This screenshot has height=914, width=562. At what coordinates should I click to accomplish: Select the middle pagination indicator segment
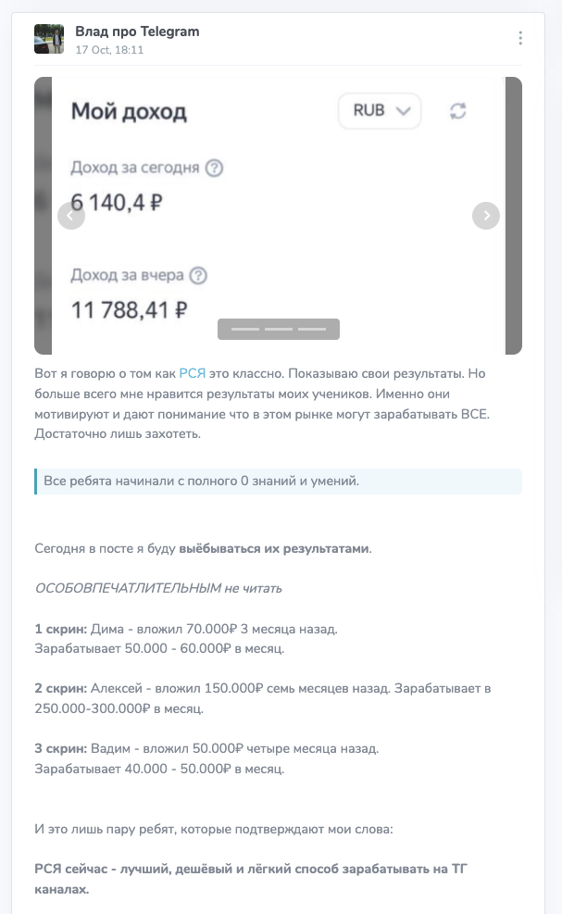pyautogui.click(x=278, y=329)
